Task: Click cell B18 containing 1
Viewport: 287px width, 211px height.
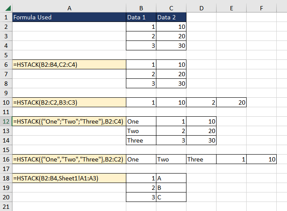Action: coord(141,178)
